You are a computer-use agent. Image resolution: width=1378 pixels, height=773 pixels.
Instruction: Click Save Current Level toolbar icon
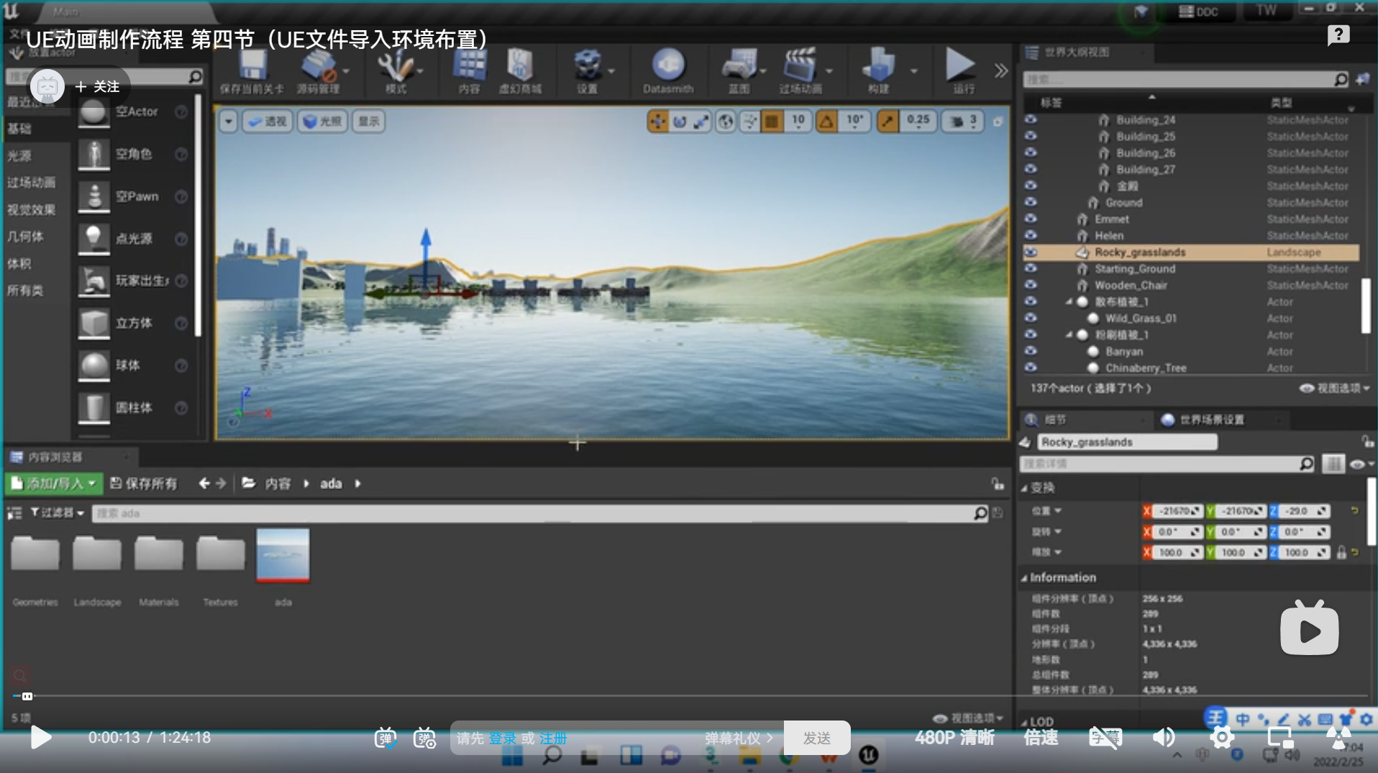pyautogui.click(x=252, y=66)
